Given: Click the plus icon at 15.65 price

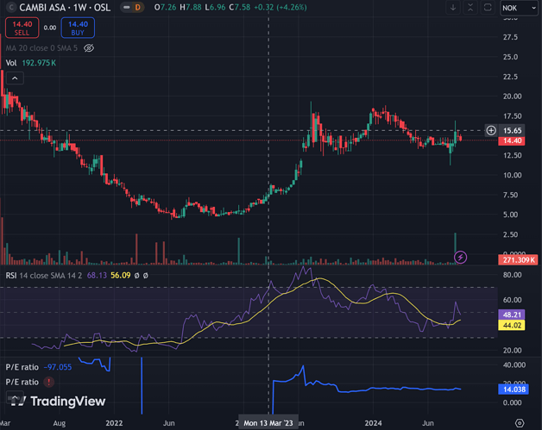Looking at the screenshot, I should pos(491,130).
